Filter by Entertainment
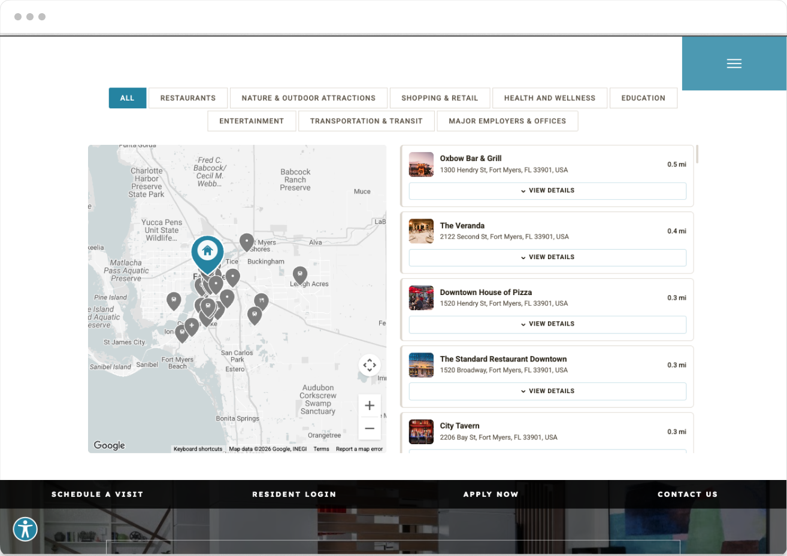 [252, 121]
